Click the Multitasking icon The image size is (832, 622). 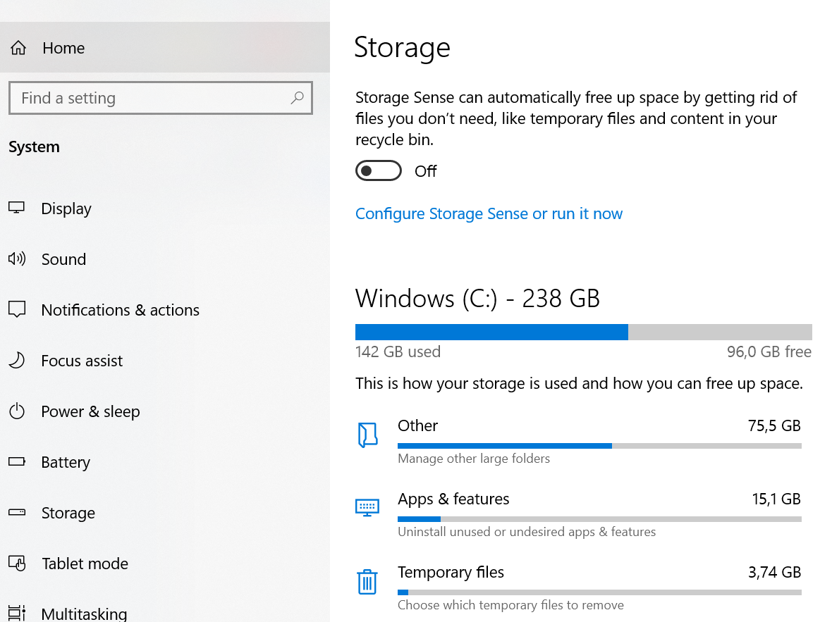click(16, 613)
